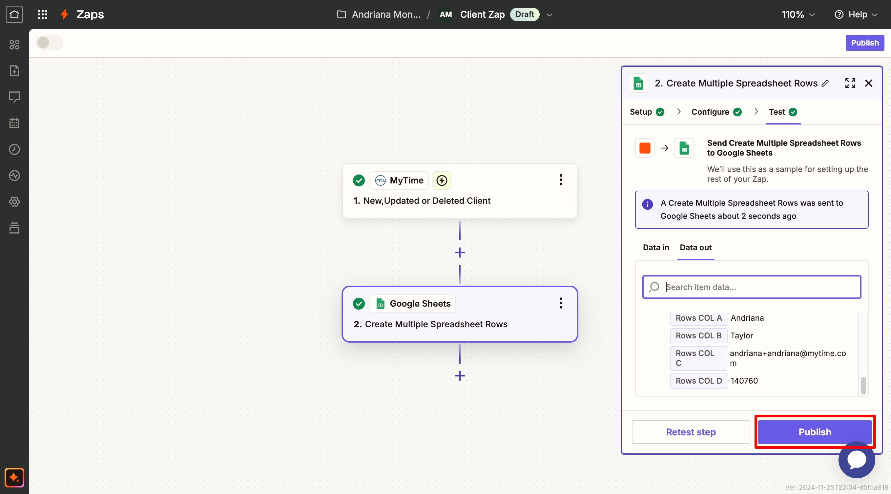The width and height of the screenshot is (891, 494).
Task: Expand the Client Zap Draft chevron
Action: pos(549,14)
